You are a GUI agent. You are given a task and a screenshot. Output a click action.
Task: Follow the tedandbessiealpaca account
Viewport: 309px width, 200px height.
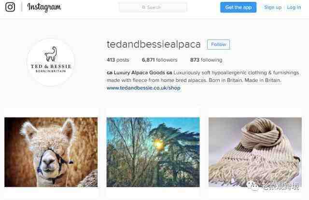pyautogui.click(x=219, y=44)
